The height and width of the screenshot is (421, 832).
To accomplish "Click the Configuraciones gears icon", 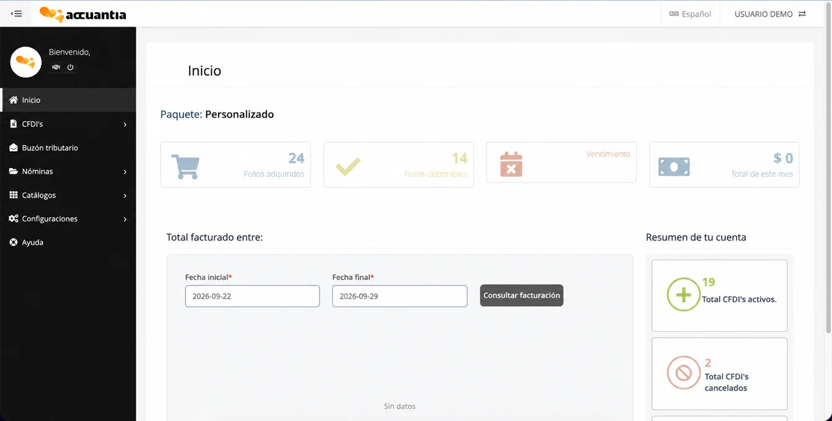I will [13, 218].
